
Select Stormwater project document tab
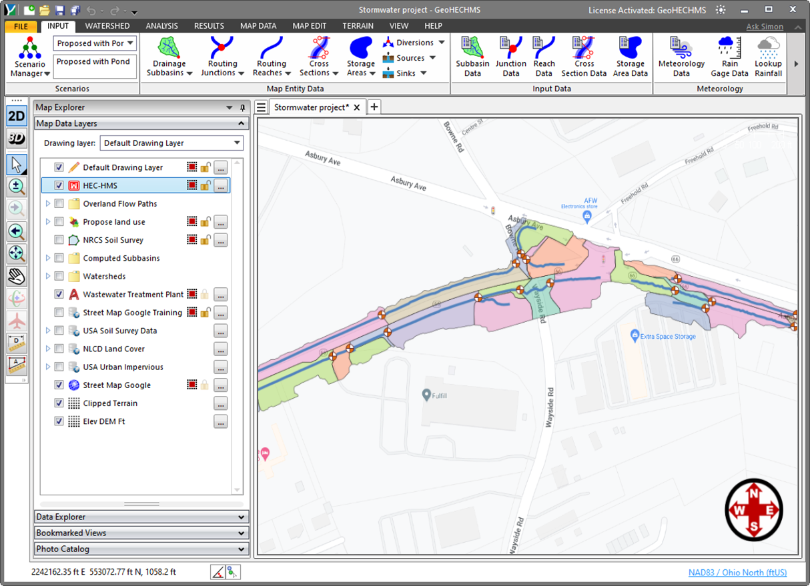click(x=311, y=107)
